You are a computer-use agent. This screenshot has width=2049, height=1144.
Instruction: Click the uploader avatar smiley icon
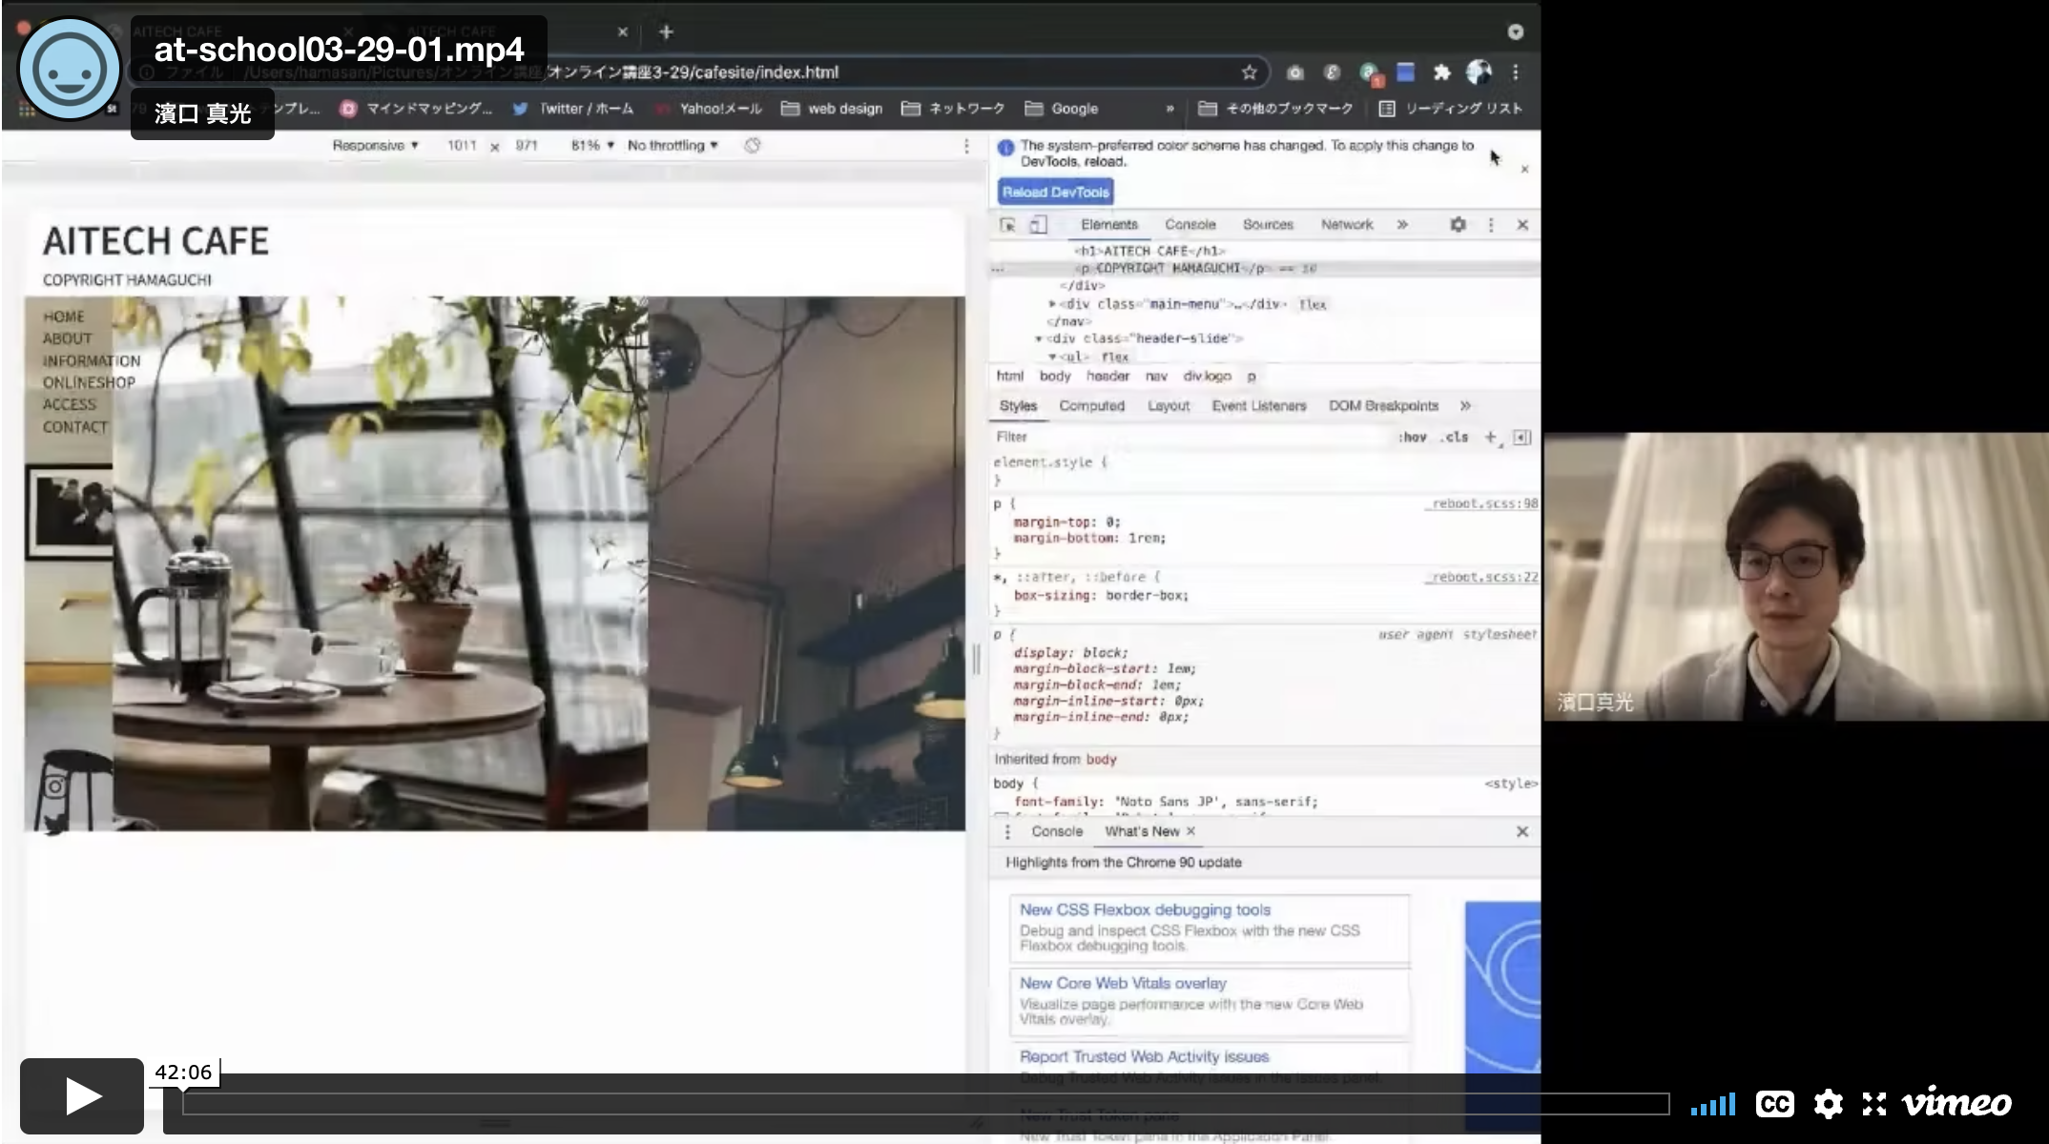69,69
